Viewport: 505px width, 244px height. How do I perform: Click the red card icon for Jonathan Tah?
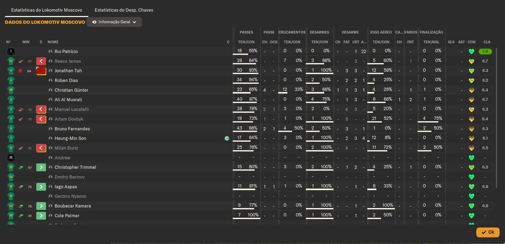[x=20, y=71]
